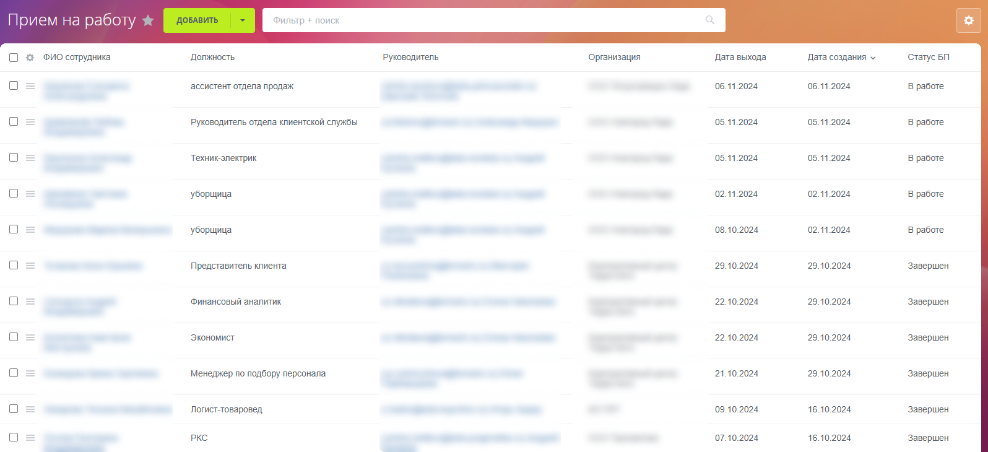Click Дата выхода 21.10.2024 cell
Viewport: 988px width, 452px height.
pos(736,373)
